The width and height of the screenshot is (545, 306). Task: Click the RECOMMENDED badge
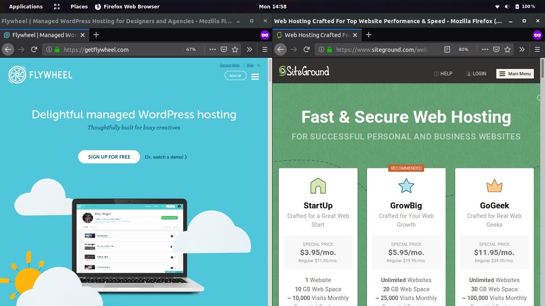point(406,168)
